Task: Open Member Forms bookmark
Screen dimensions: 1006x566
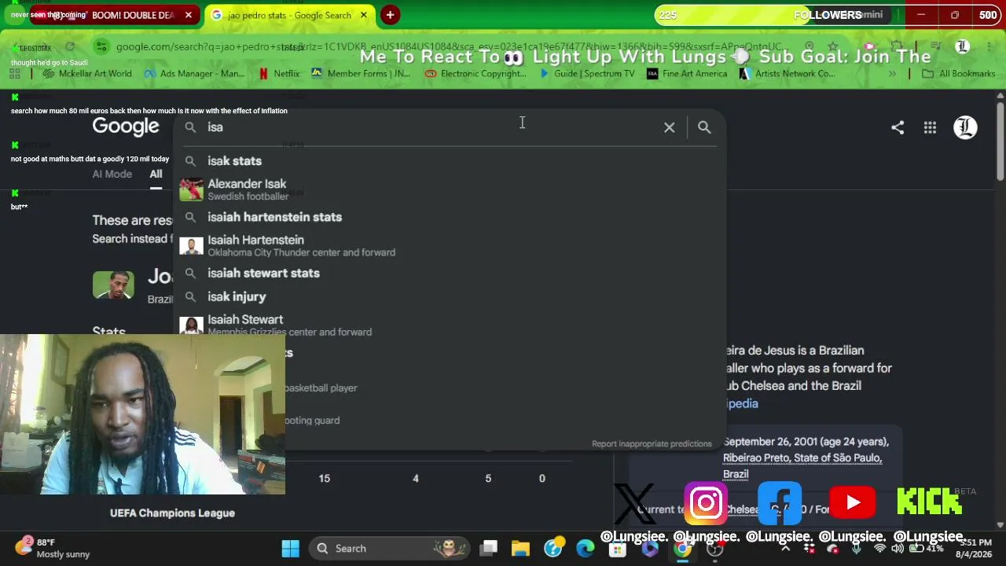Action: (361, 74)
